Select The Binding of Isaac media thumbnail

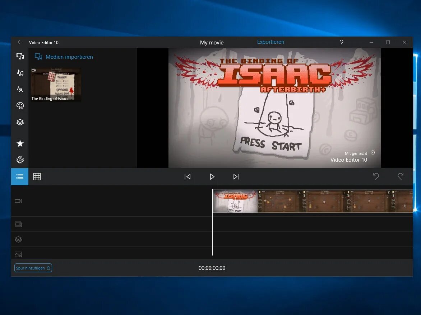(56, 85)
